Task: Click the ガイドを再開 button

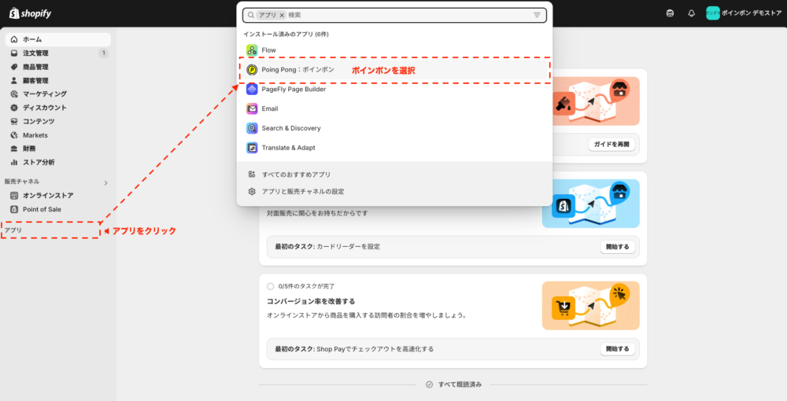Action: tap(611, 145)
